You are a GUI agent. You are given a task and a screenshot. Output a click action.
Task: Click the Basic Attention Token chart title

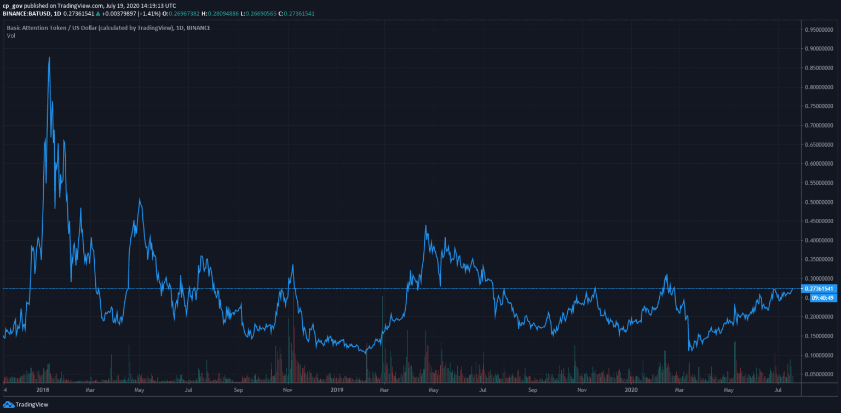[108, 27]
